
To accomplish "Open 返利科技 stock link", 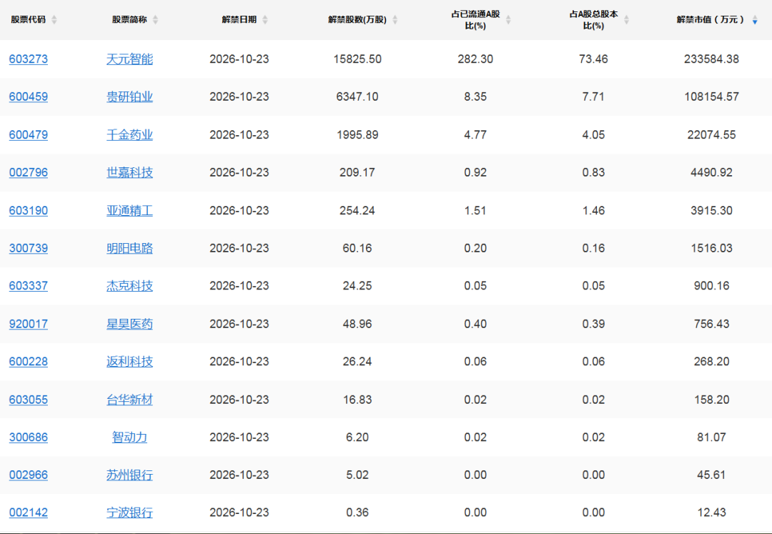I will 129,362.
